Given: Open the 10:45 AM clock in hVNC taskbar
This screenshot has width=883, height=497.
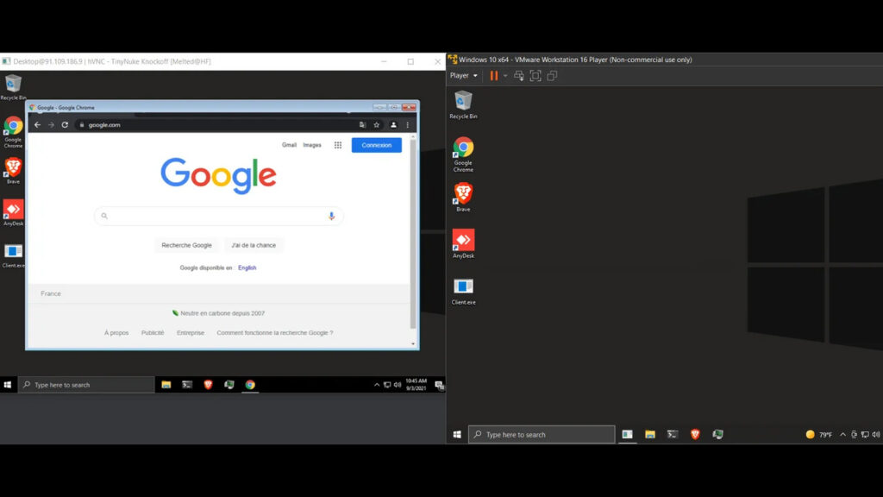Looking at the screenshot, I should point(416,385).
